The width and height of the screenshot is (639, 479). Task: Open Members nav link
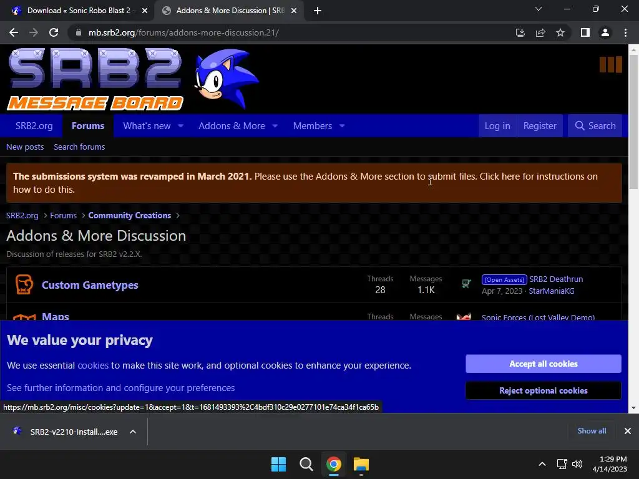tap(313, 126)
